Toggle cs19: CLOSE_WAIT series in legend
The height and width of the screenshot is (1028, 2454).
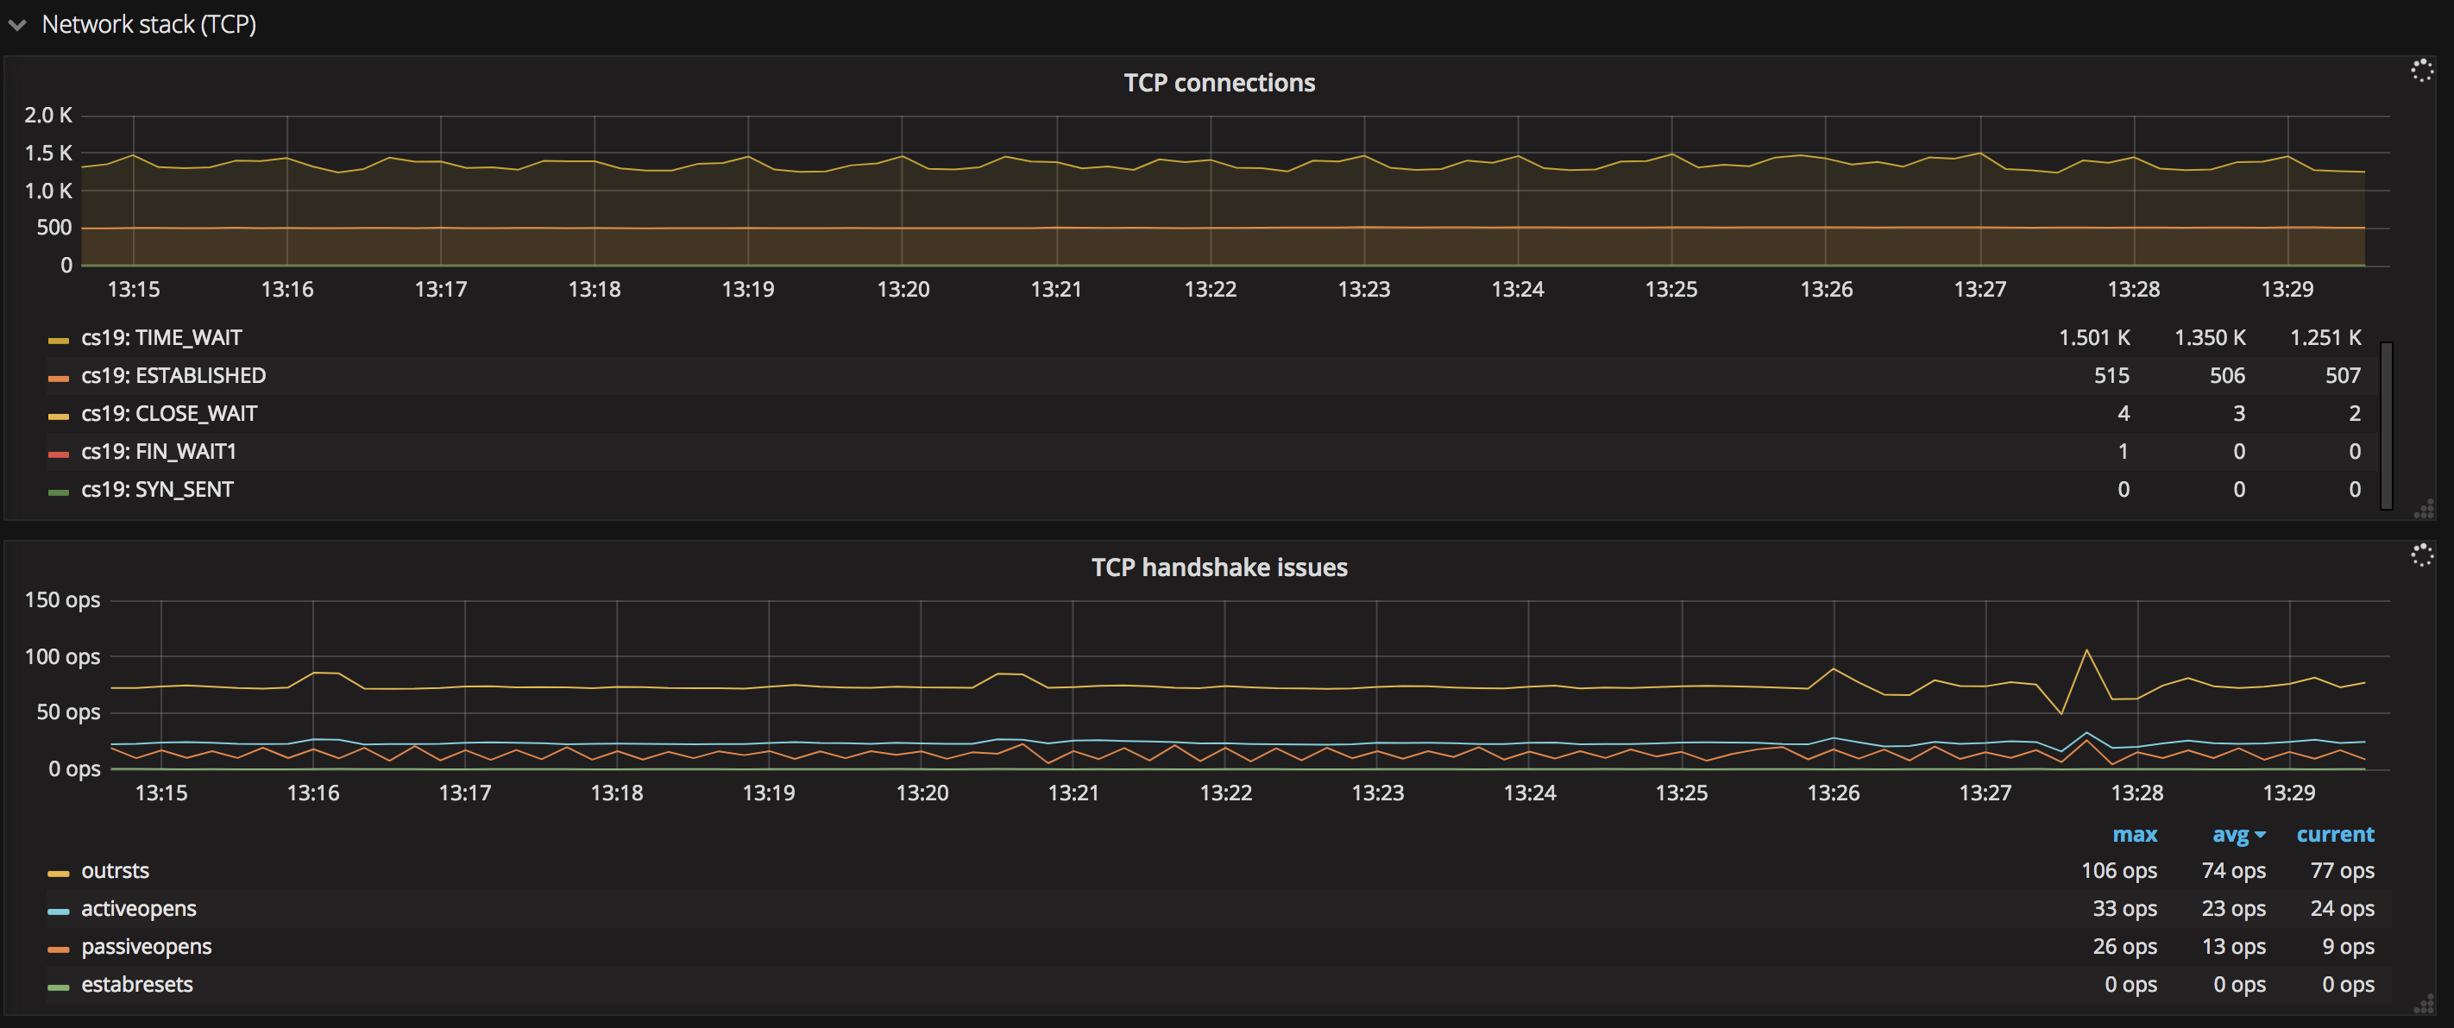click(168, 414)
